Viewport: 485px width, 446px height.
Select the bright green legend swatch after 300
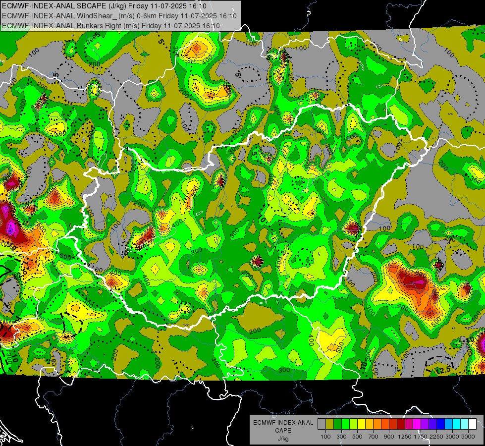click(x=345, y=424)
